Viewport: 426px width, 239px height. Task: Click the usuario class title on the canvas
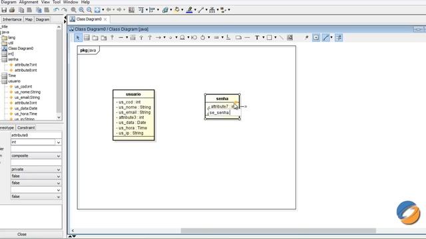click(133, 94)
